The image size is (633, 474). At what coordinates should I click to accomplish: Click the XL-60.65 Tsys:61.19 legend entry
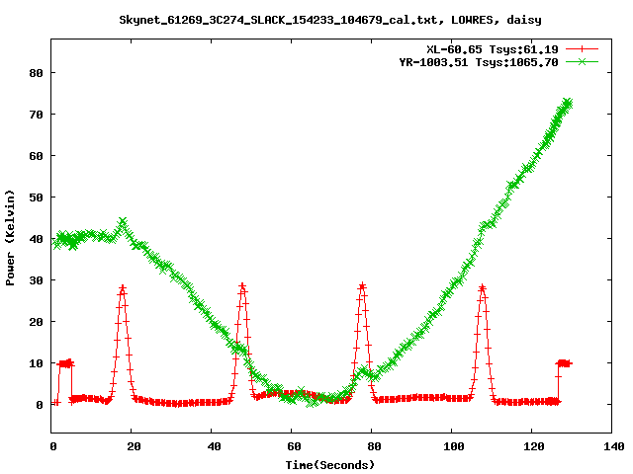point(493,49)
